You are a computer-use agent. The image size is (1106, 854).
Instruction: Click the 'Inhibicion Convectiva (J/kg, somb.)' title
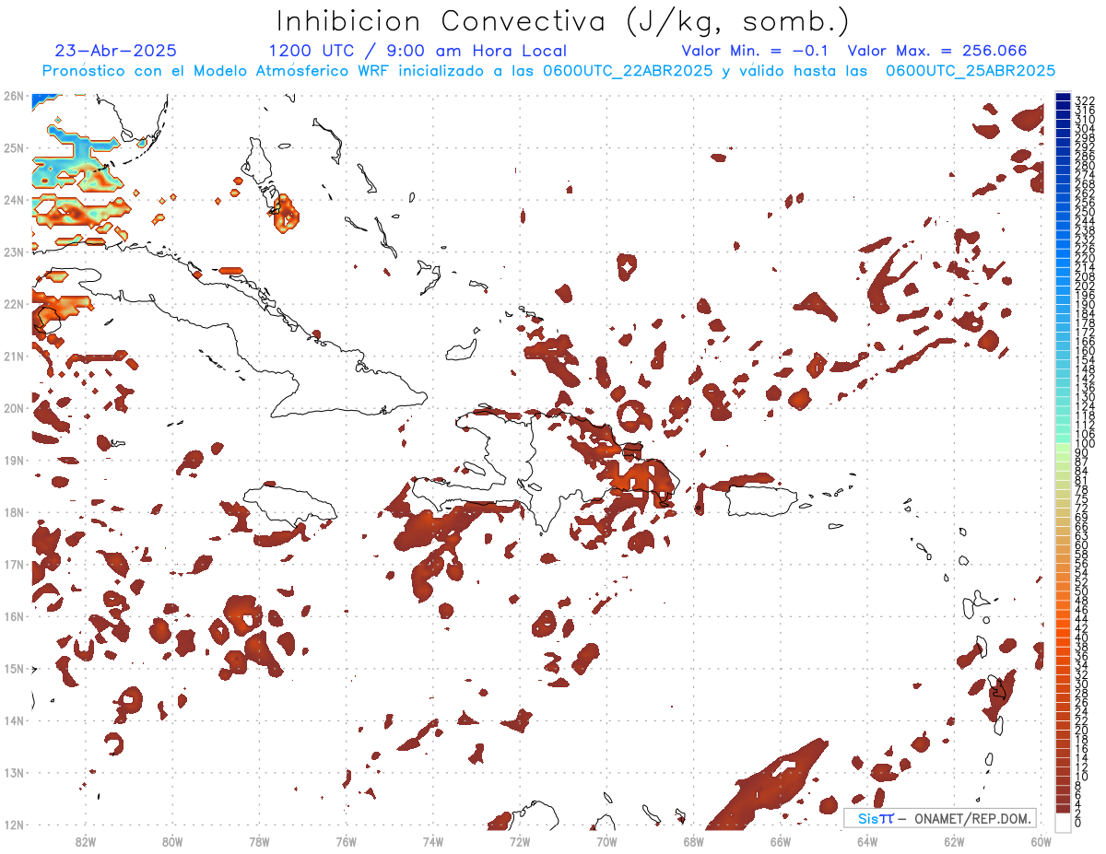(563, 21)
